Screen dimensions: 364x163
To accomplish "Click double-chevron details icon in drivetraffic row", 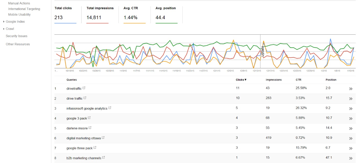I will tap(351, 89).
